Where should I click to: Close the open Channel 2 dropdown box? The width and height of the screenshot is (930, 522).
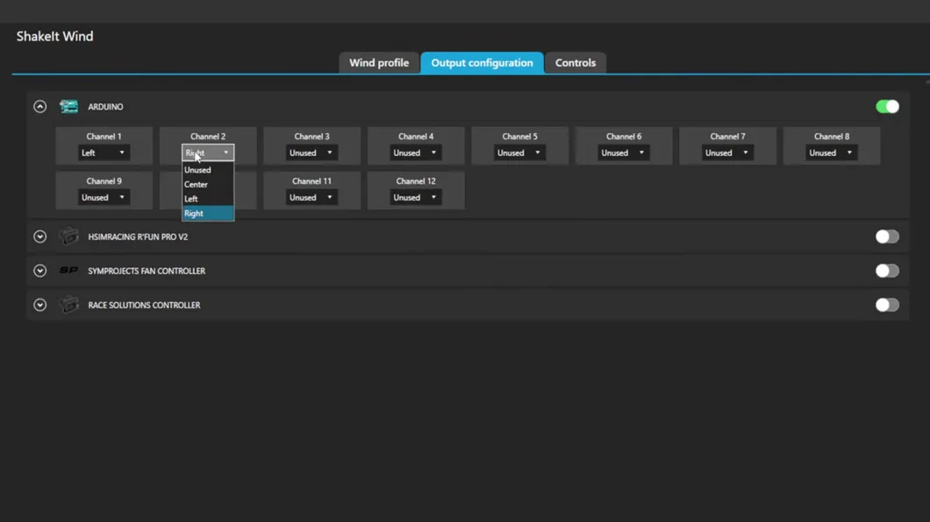208,152
